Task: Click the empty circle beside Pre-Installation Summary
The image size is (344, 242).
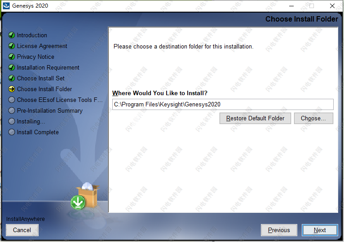Action: coord(12,110)
